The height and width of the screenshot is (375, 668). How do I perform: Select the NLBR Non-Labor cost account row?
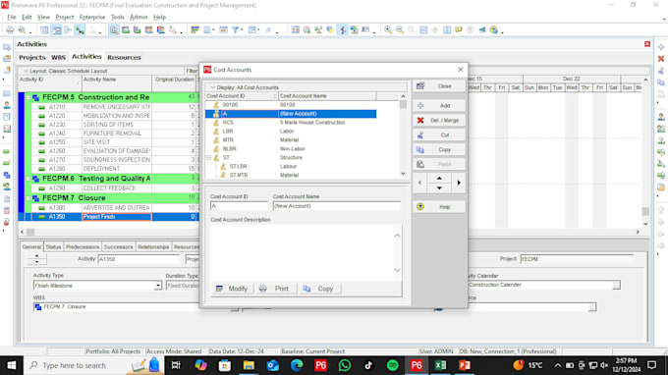pyautogui.click(x=291, y=149)
